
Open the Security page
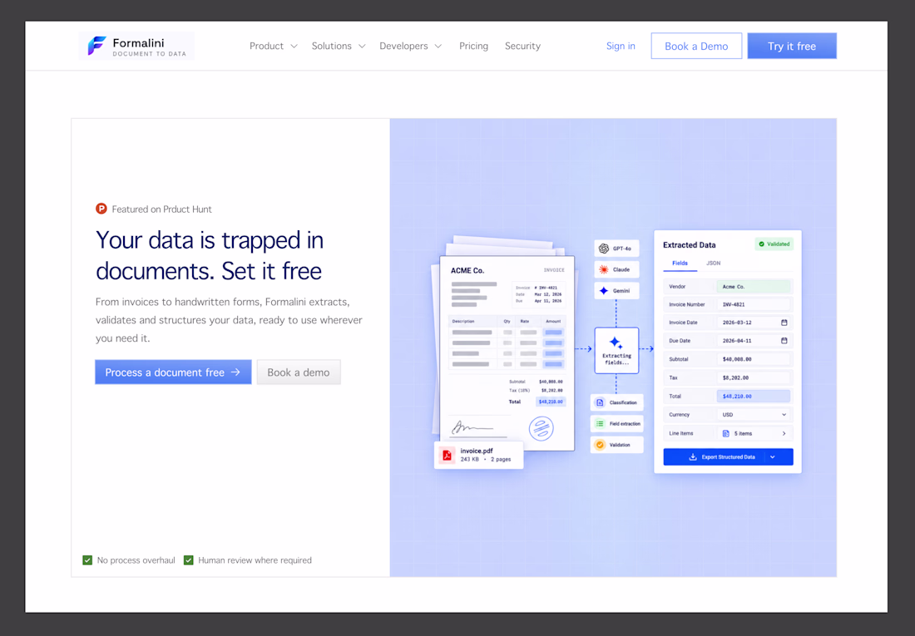(x=522, y=46)
